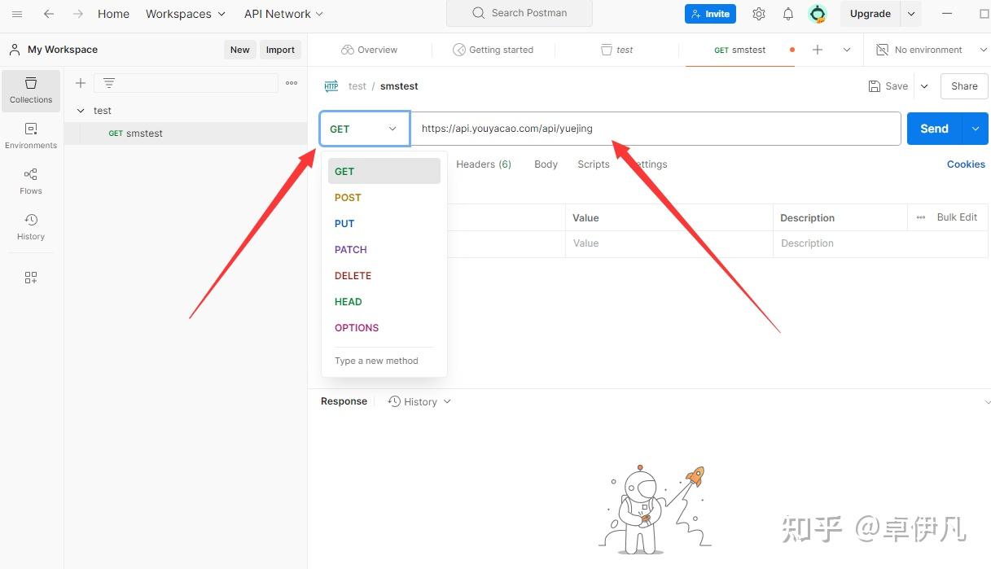
Task: Click the params Value cell
Action: click(669, 243)
